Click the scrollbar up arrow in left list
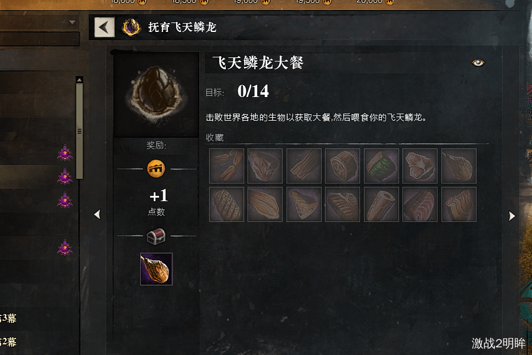 point(79,80)
